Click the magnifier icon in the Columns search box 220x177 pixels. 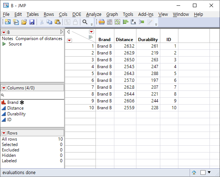coord(3,95)
